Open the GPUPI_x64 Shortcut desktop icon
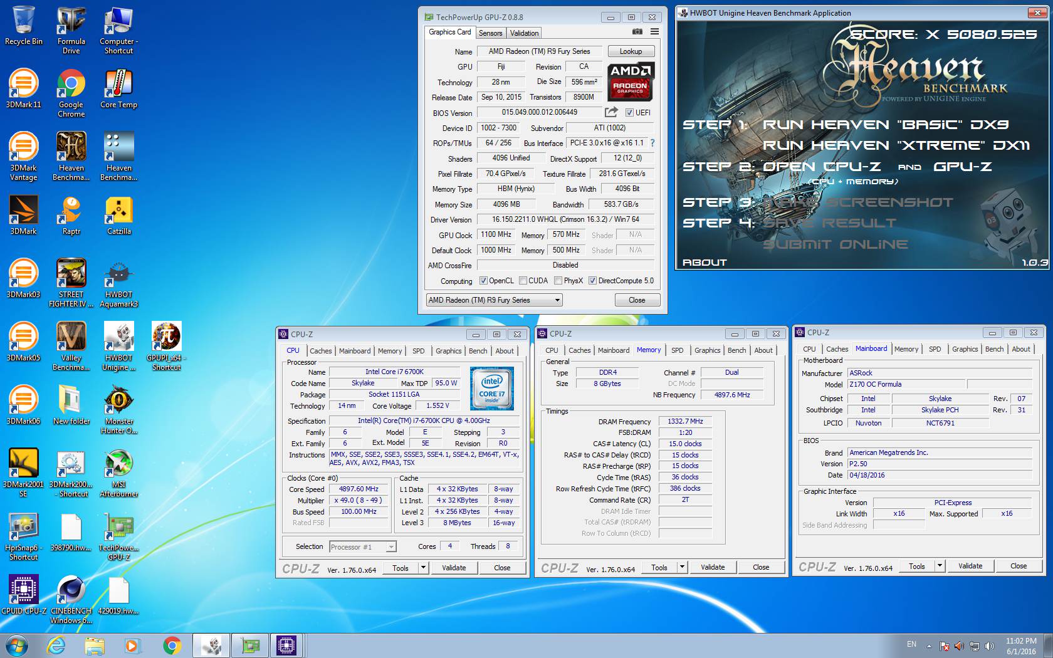Image resolution: width=1053 pixels, height=658 pixels. coord(166,346)
